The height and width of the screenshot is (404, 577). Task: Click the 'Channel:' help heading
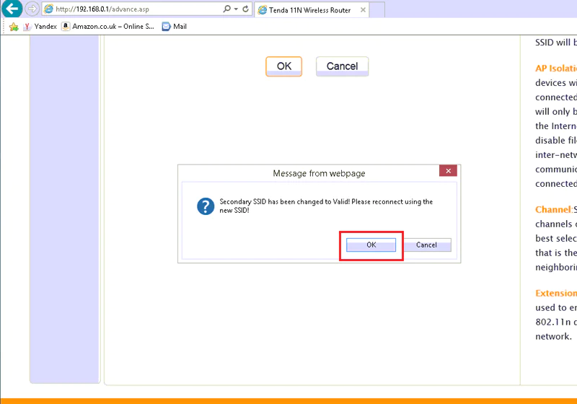click(554, 210)
